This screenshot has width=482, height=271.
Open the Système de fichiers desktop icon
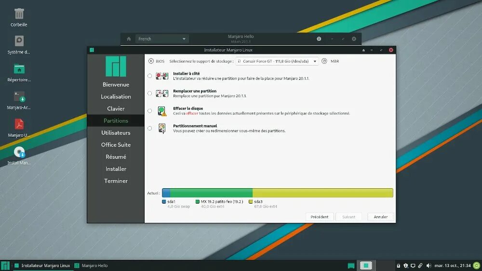(19, 41)
